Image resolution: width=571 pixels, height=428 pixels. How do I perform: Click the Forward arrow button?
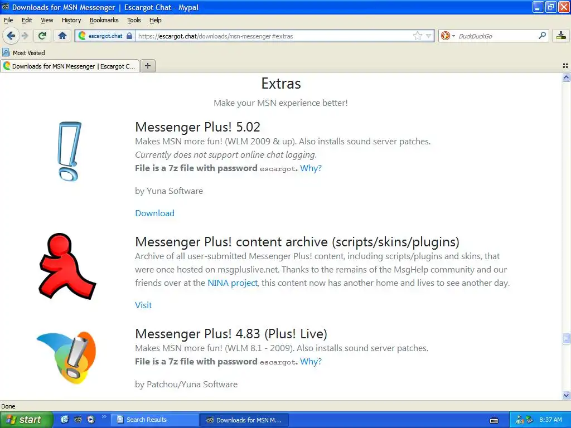tap(25, 36)
